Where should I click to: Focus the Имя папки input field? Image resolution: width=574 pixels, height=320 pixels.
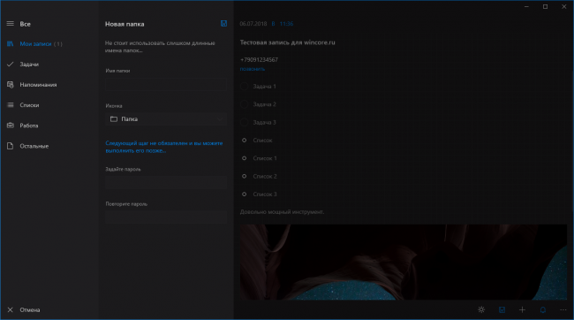click(x=166, y=84)
